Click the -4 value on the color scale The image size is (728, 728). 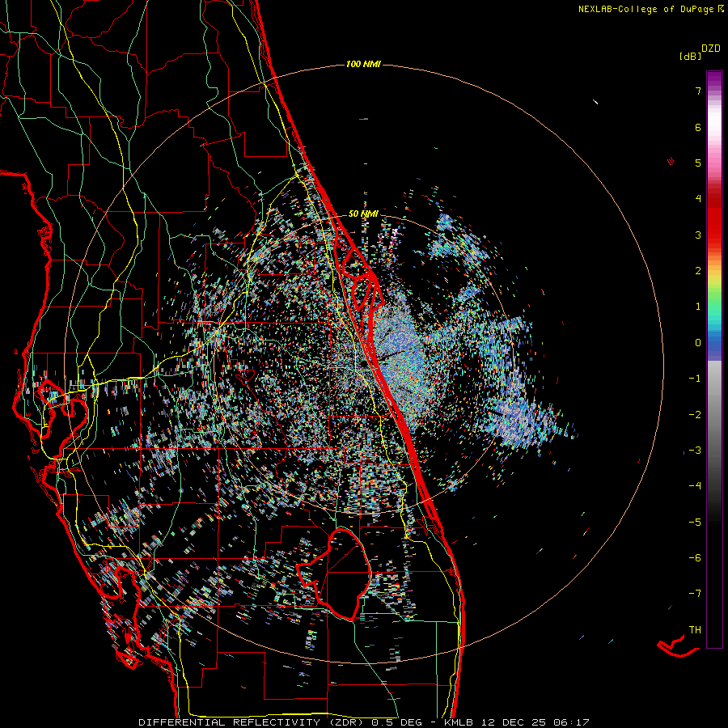(x=695, y=486)
